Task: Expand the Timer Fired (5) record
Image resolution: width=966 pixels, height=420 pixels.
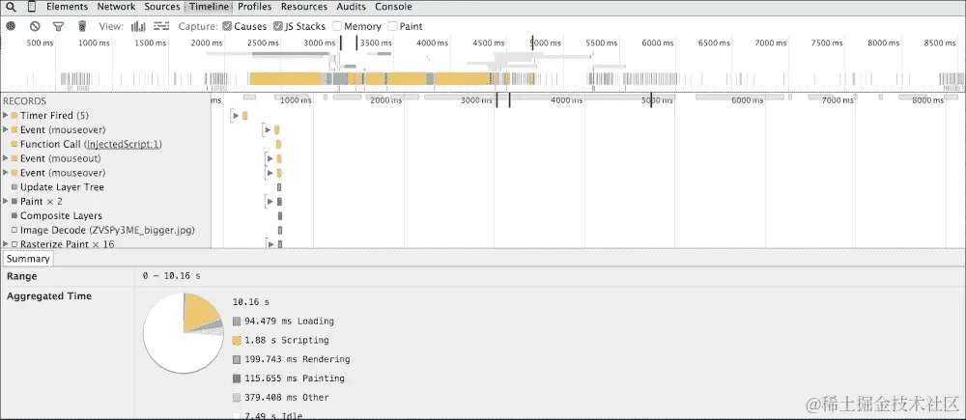Action: click(6, 115)
